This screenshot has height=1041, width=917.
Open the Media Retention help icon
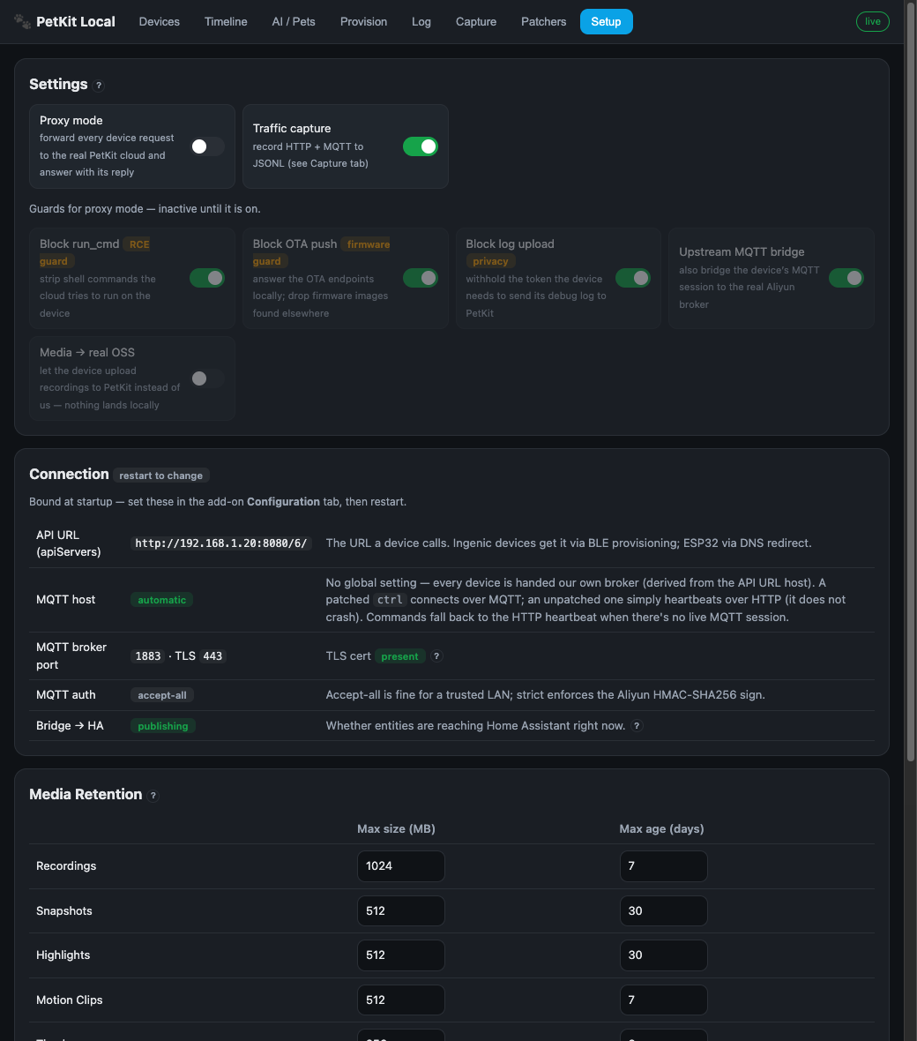click(153, 796)
